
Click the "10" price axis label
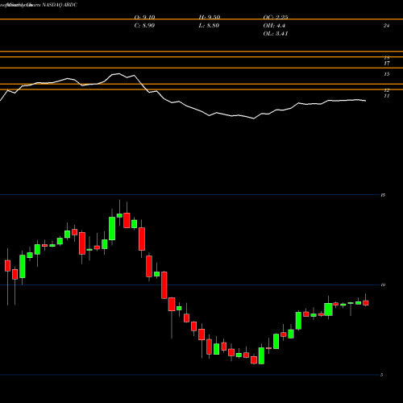click(383, 285)
